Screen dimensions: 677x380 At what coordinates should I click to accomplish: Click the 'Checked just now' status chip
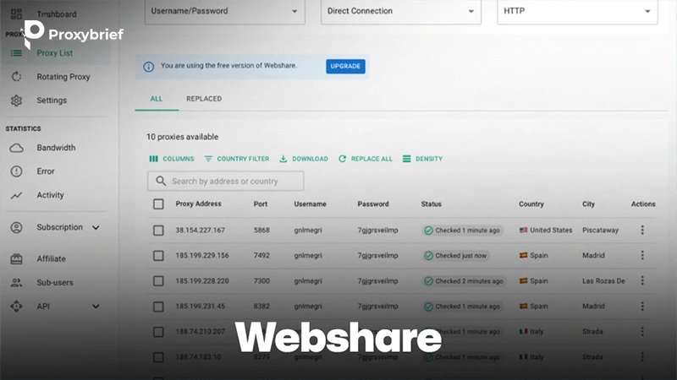pos(456,256)
